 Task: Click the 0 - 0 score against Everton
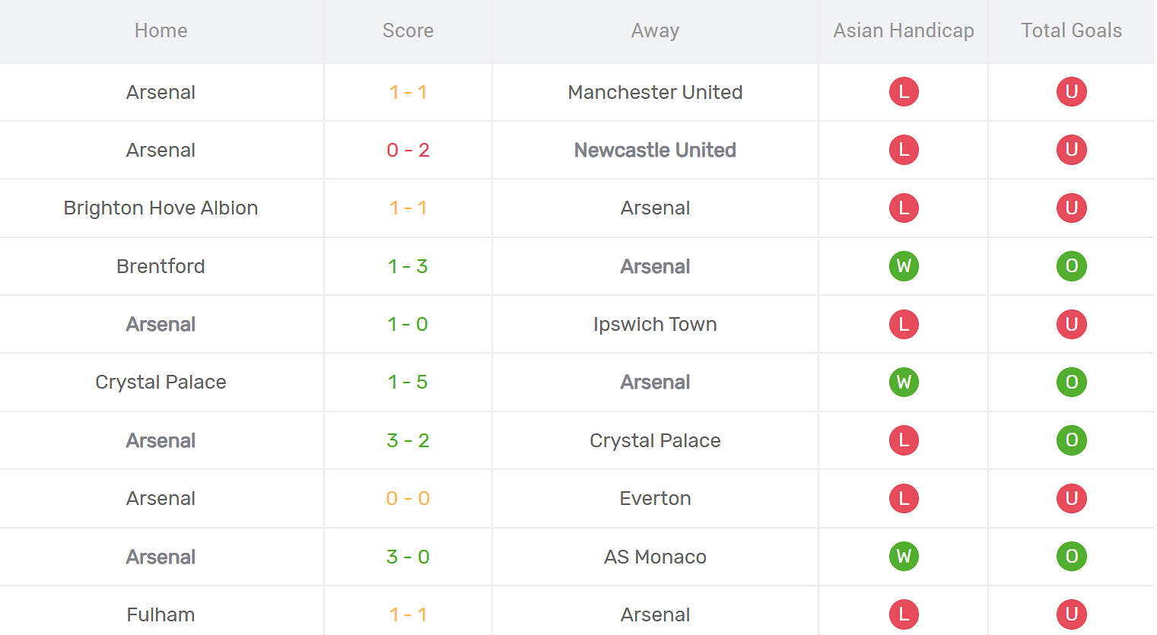pos(408,498)
